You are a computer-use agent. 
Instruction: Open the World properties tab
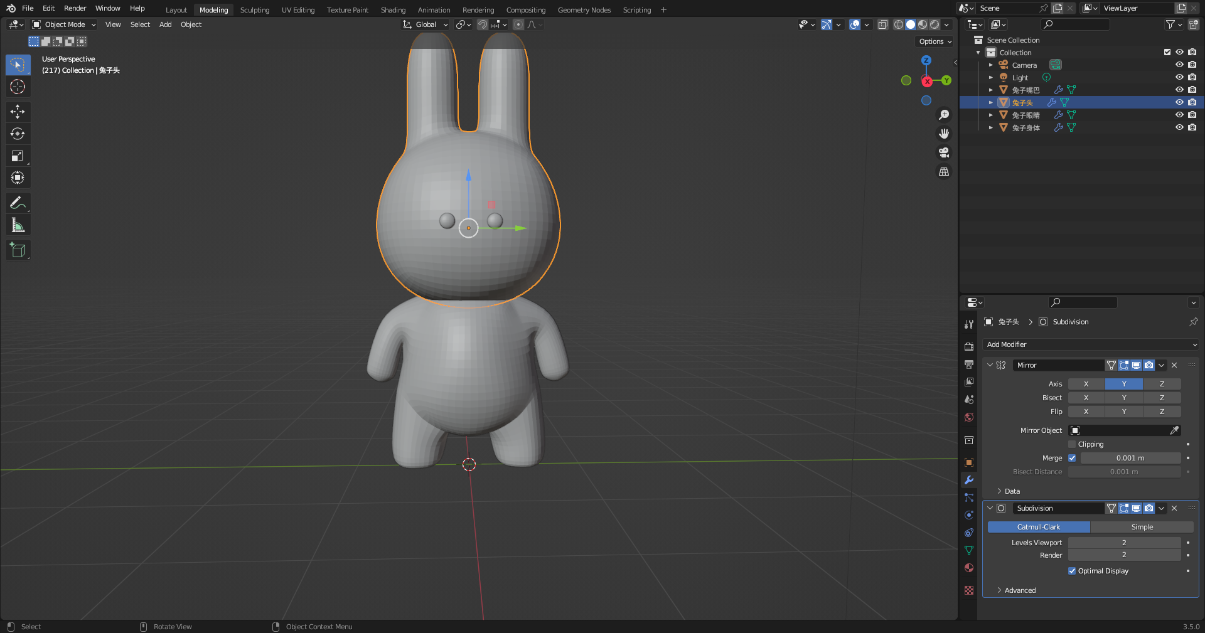pyautogui.click(x=969, y=417)
